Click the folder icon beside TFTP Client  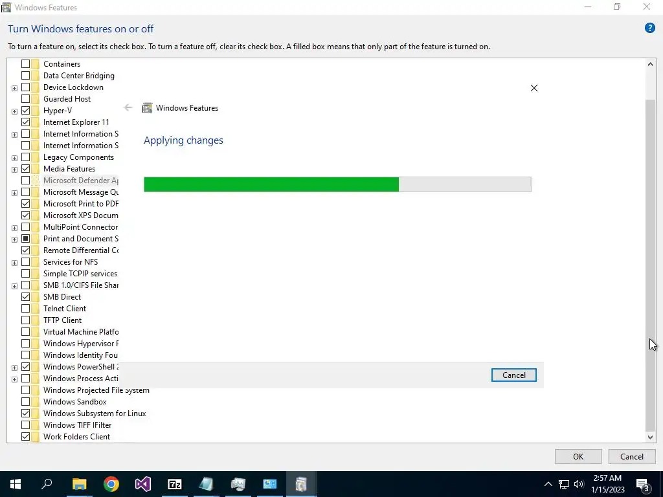pos(35,320)
